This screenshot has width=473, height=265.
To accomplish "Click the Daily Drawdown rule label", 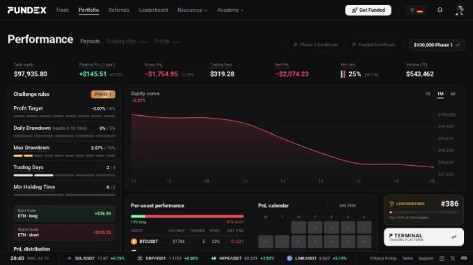I will coord(32,128).
